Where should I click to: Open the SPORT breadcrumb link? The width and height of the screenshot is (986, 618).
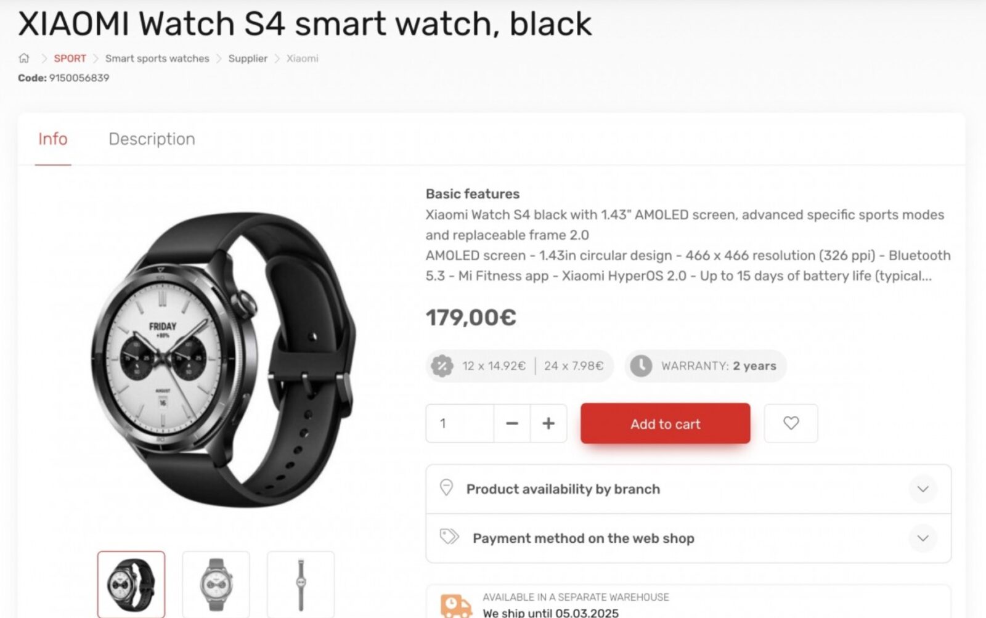coord(70,59)
